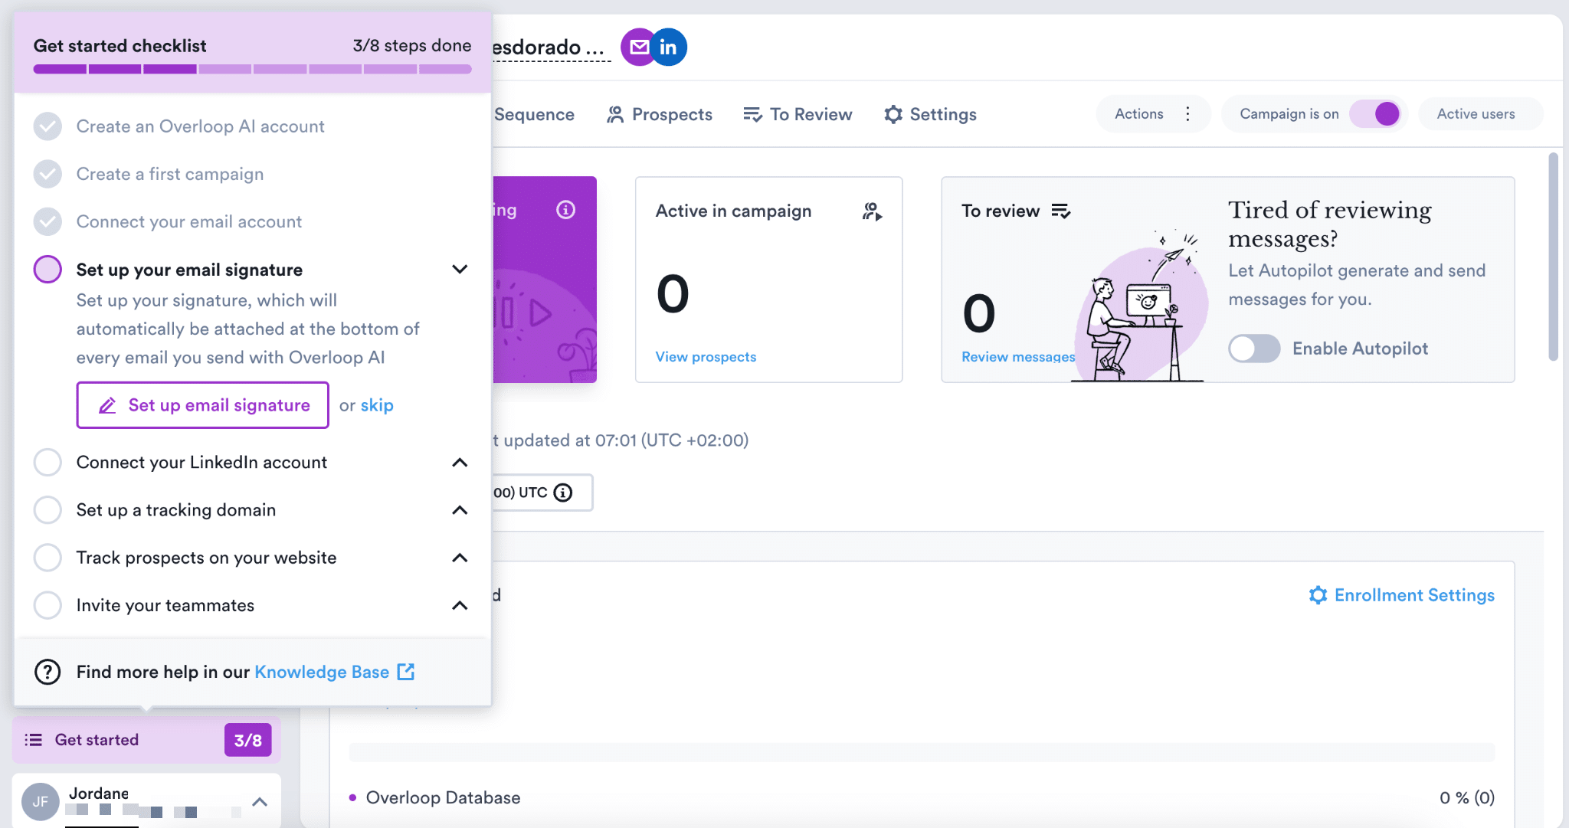Click the JF user avatar
1569x828 pixels.
[x=41, y=801]
